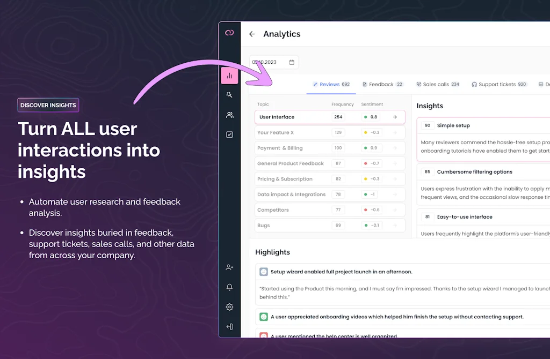Viewport: 550px width, 359px height.
Task: Click the logout icon at sidebar bottom
Action: (x=229, y=326)
